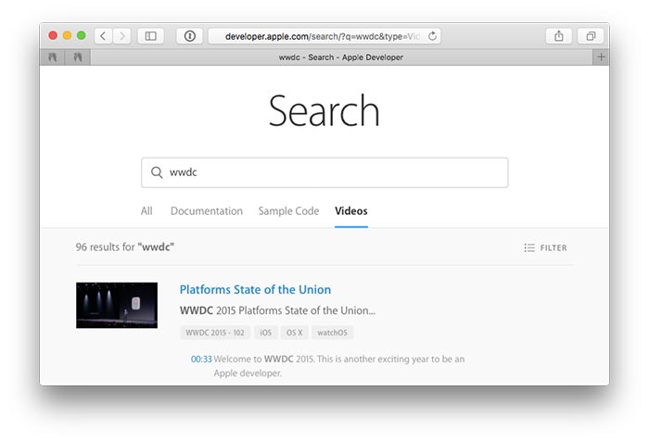The height and width of the screenshot is (442, 649).
Task: Open the Share menu icon
Action: pyautogui.click(x=559, y=36)
